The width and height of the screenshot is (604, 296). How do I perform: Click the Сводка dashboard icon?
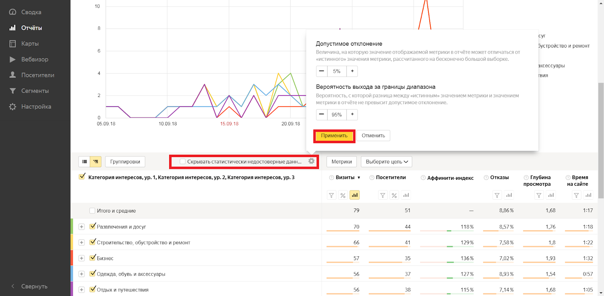click(12, 12)
